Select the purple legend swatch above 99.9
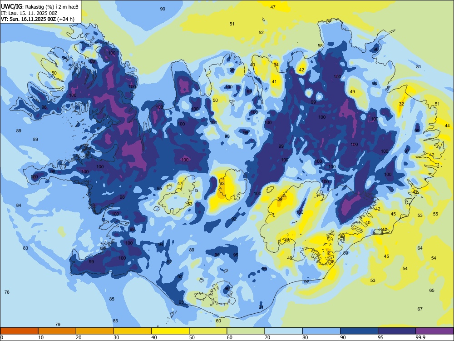 (x=434, y=331)
